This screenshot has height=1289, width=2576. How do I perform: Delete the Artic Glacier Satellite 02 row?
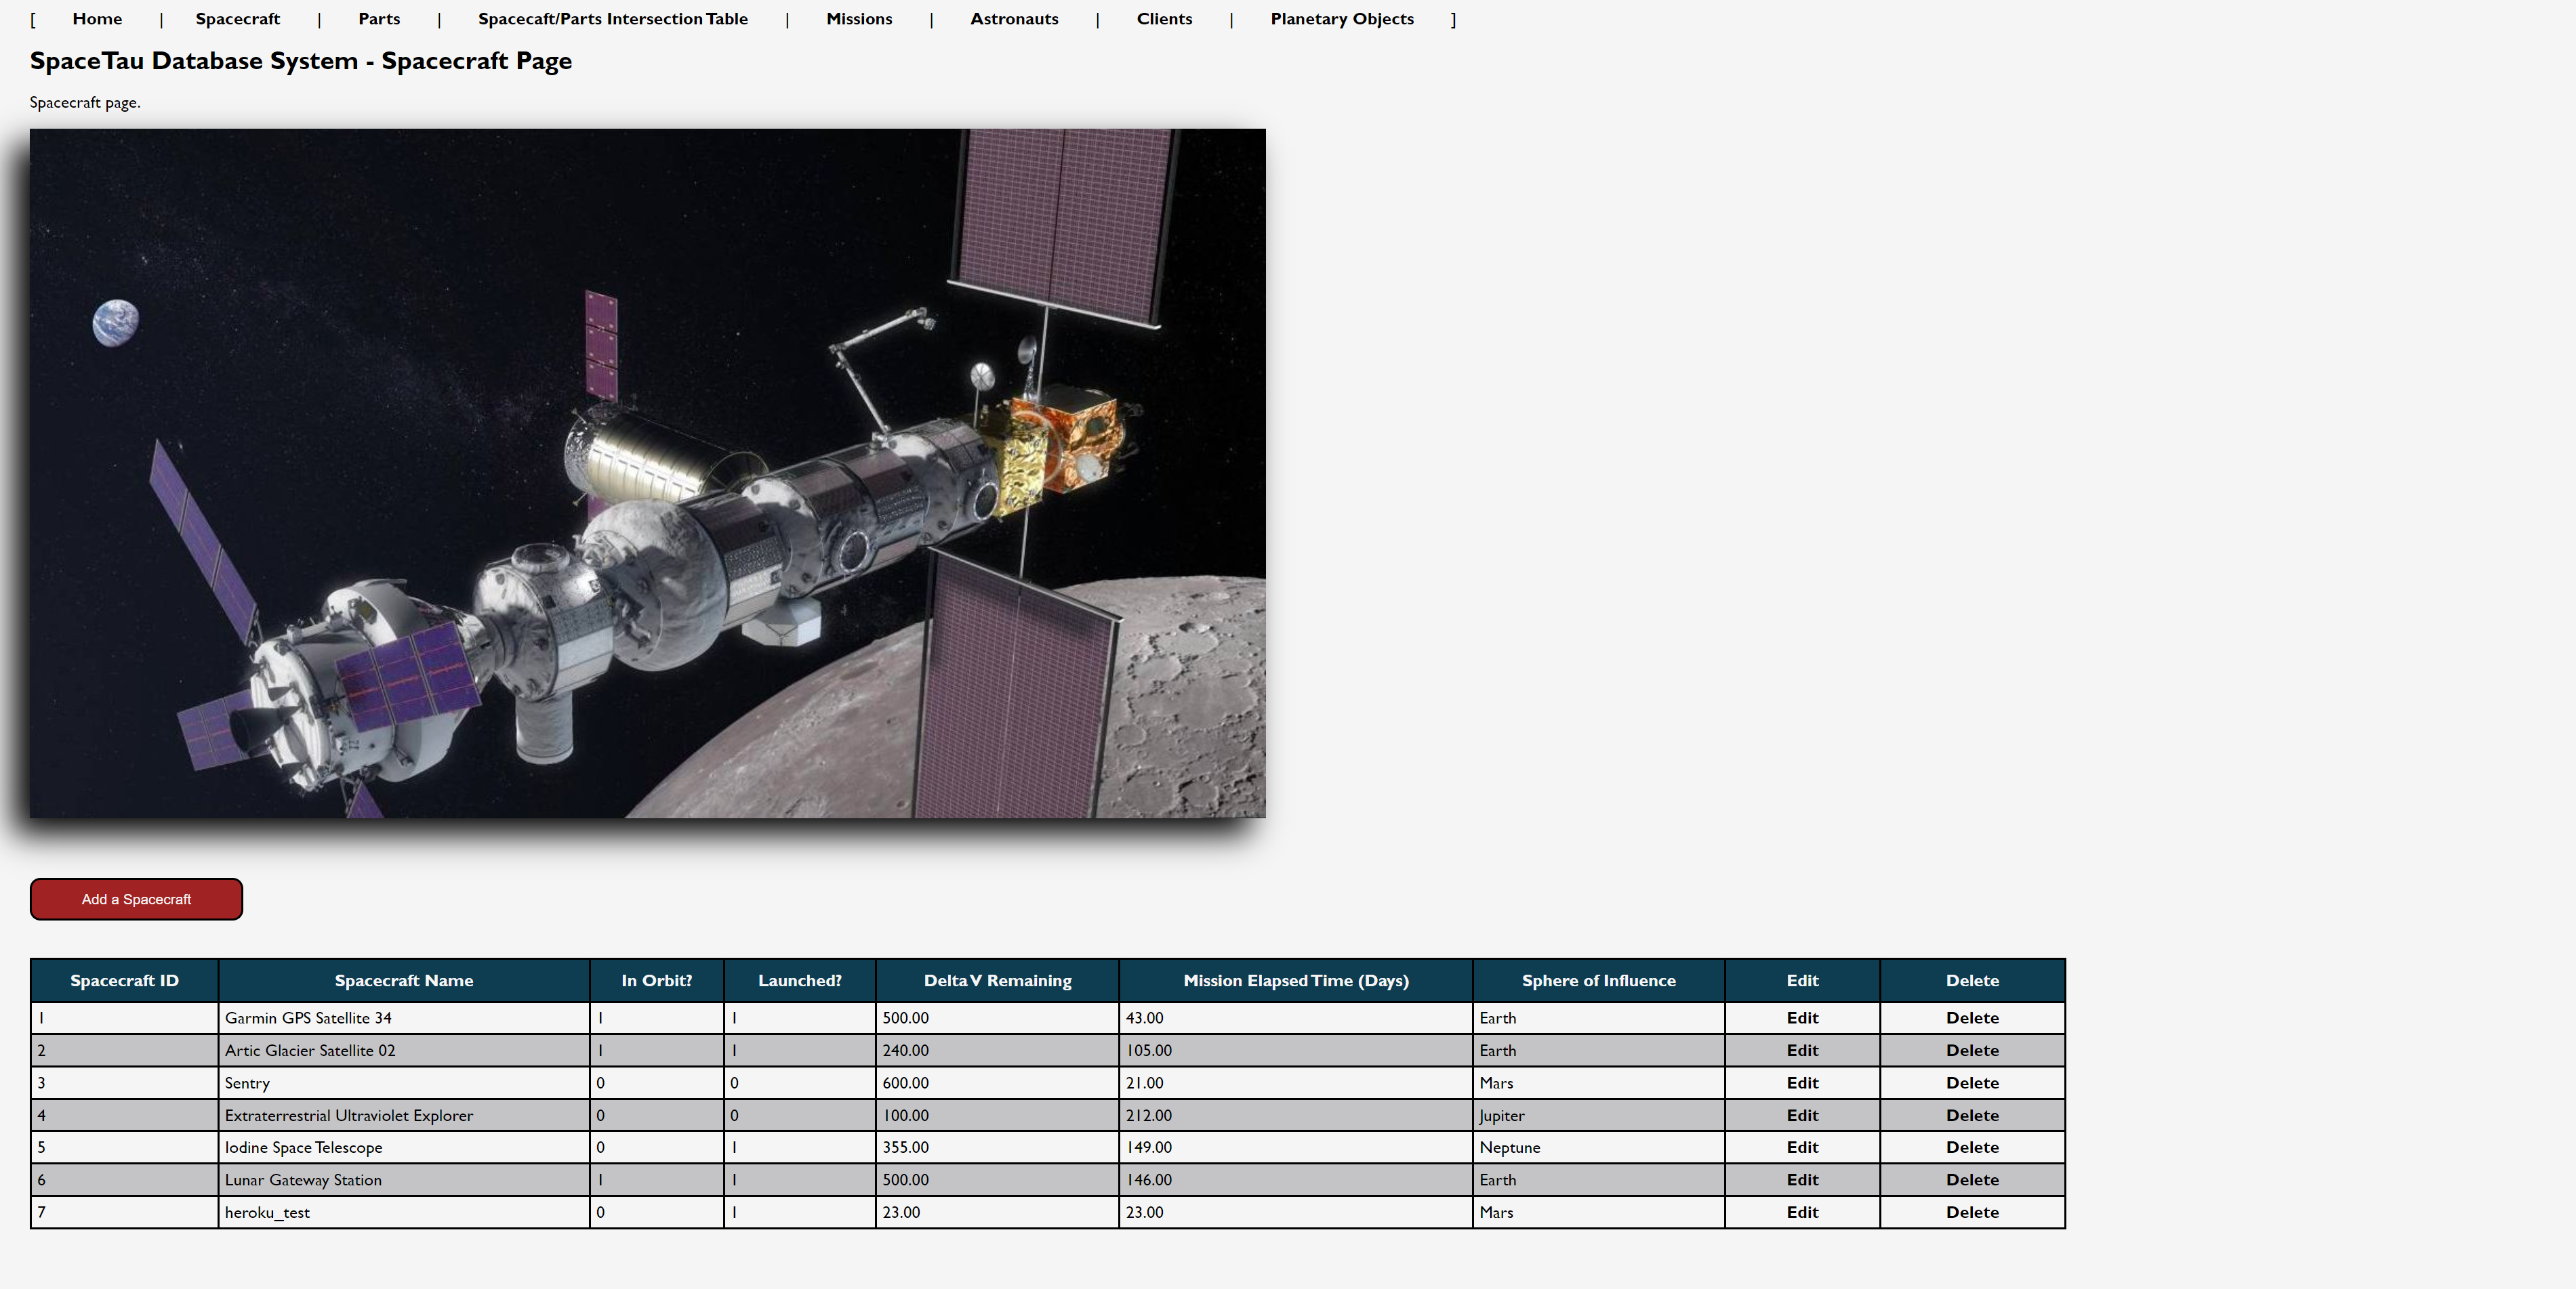tap(1972, 1050)
